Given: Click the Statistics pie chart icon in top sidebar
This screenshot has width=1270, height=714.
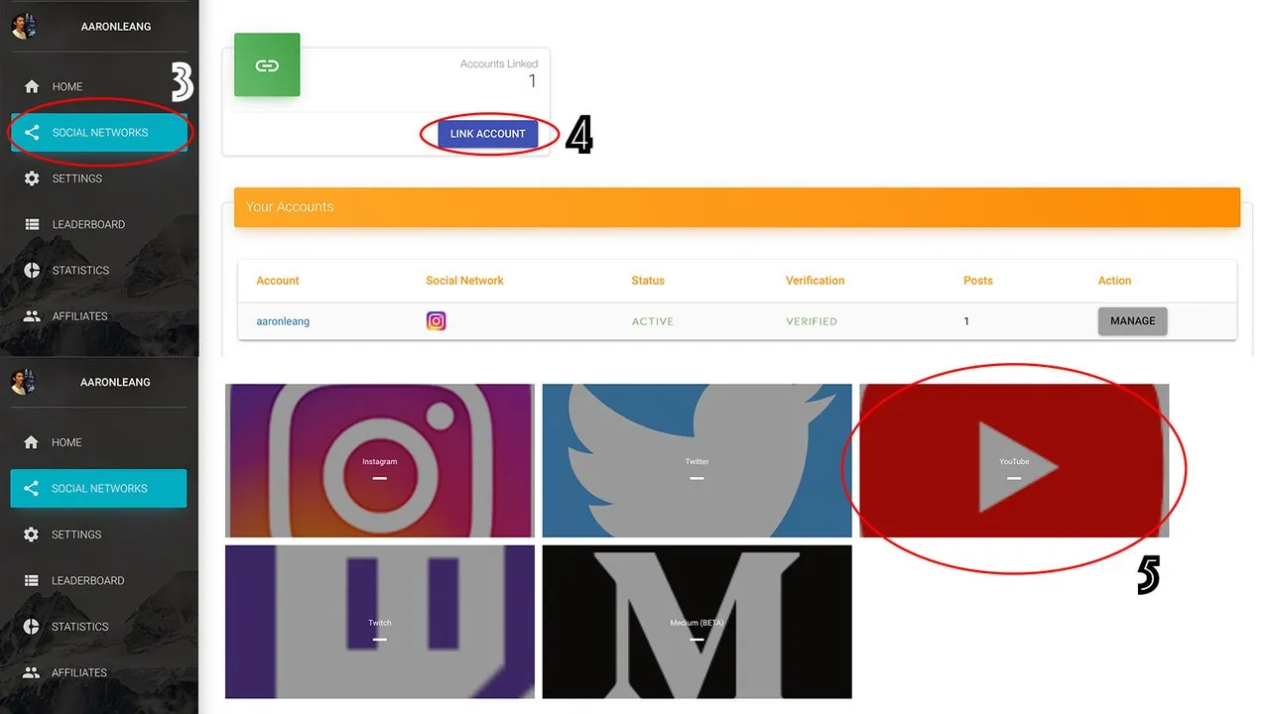Looking at the screenshot, I should click(x=32, y=270).
